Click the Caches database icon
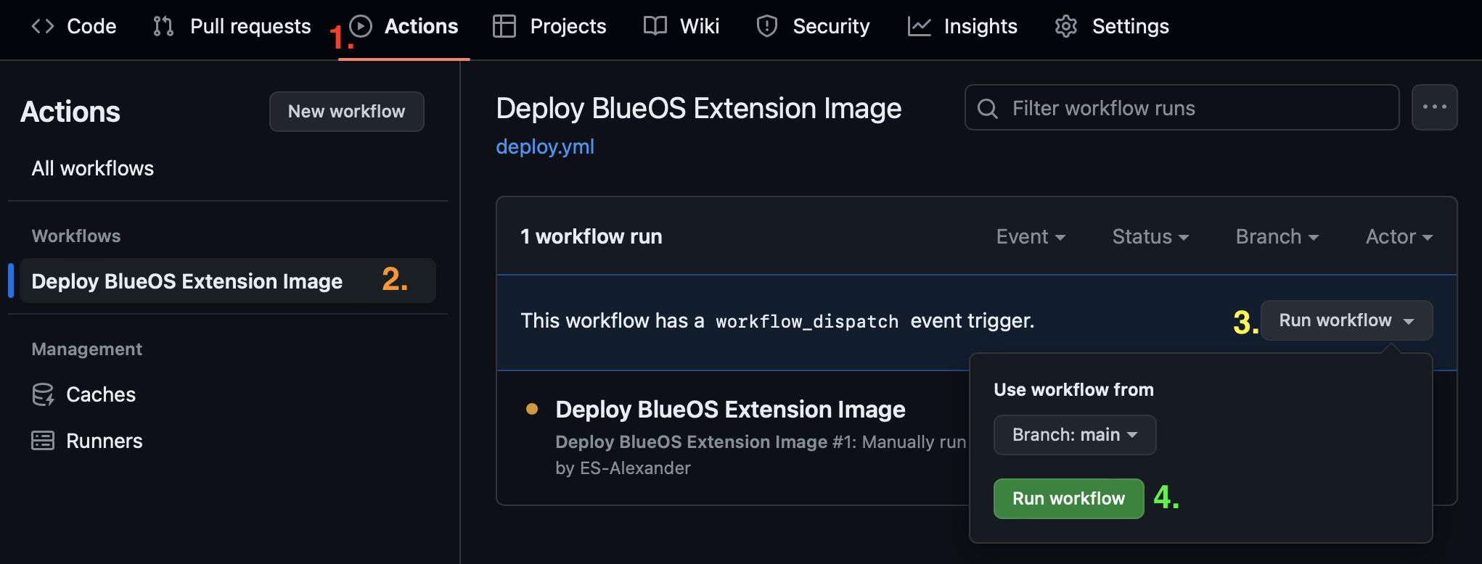1482x564 pixels. pyautogui.click(x=43, y=394)
